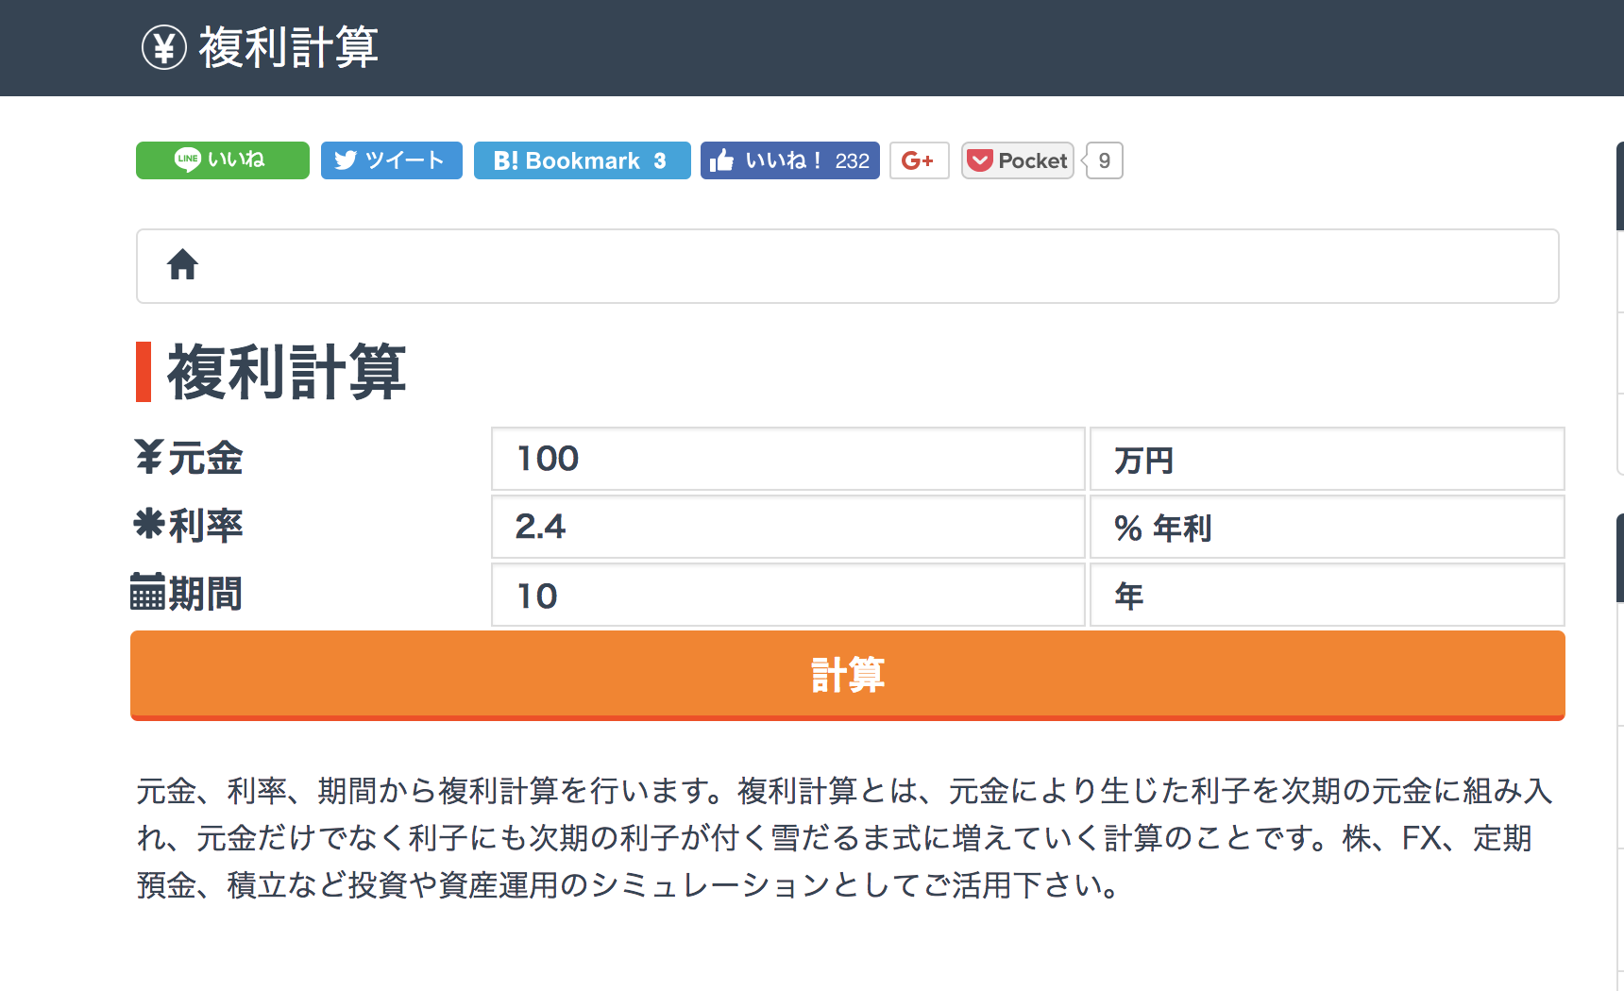1624x991 pixels.
Task: Share on Google Plus G+ button
Action: pos(919,160)
